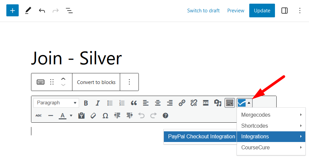Choose PayPal Checkout Integration
309x168 pixels.
[x=201, y=136]
